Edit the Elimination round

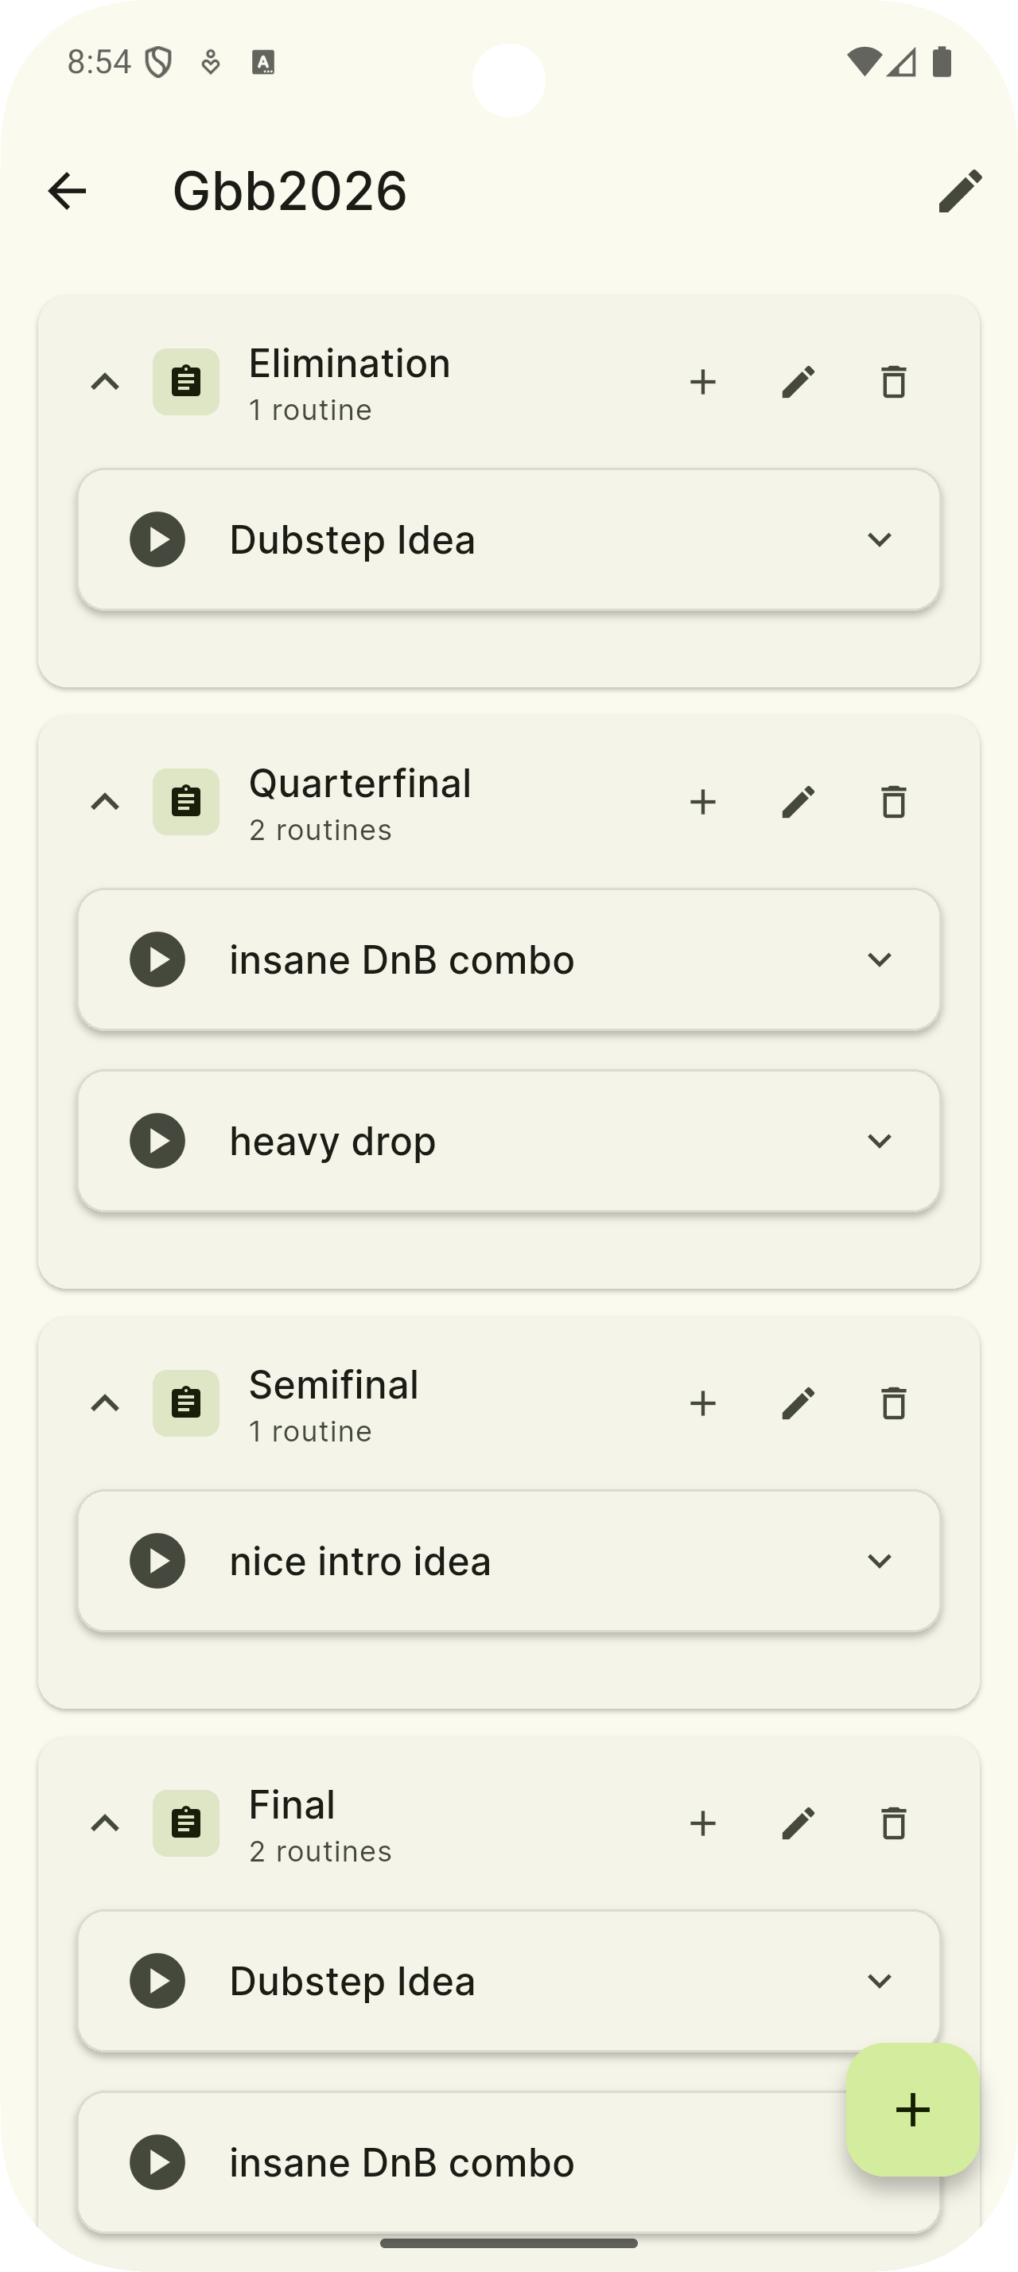pos(798,382)
